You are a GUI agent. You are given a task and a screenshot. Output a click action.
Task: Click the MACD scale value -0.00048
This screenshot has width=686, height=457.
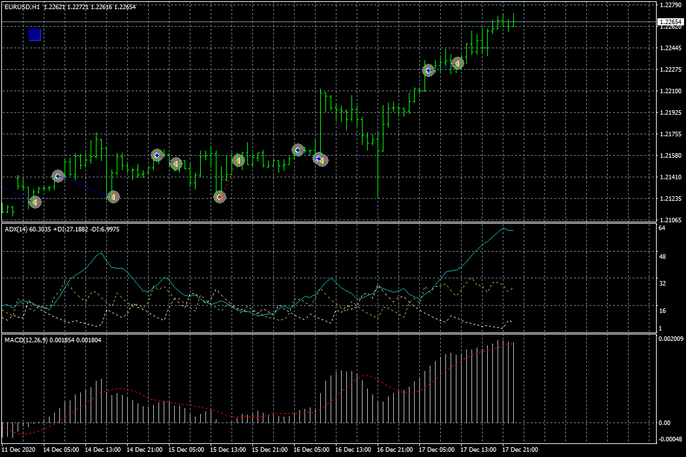point(670,439)
